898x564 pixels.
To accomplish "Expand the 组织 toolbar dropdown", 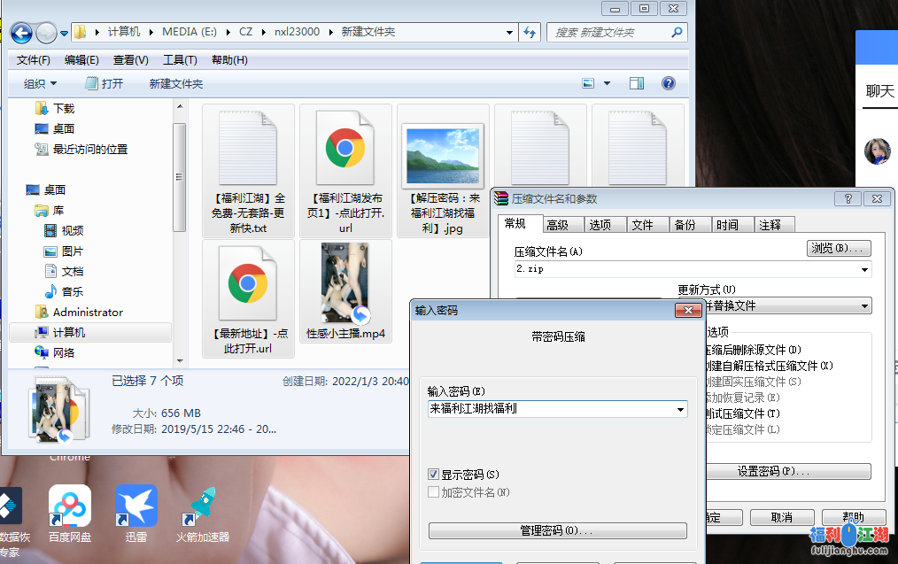I will tap(41, 83).
